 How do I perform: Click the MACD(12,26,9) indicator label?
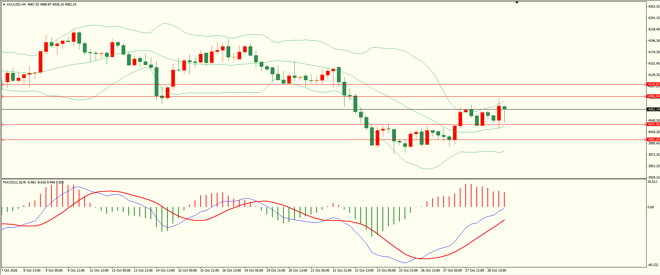point(14,182)
